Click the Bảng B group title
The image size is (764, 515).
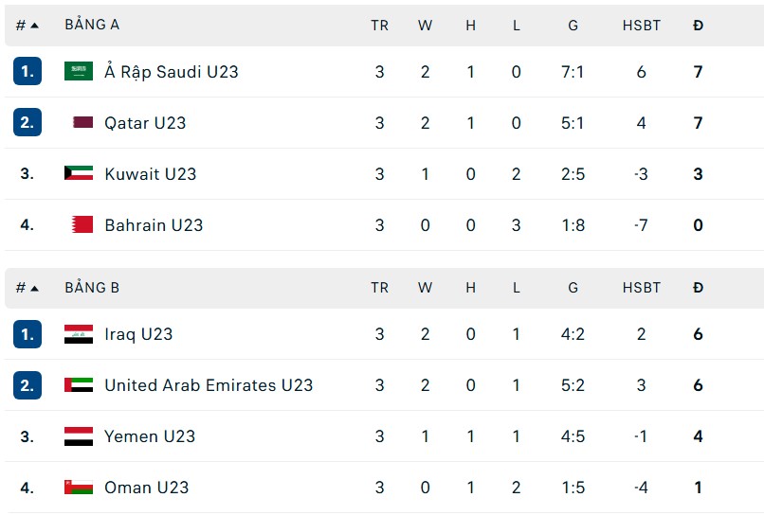[92, 288]
